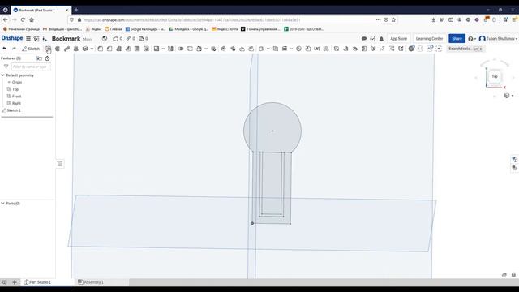Click the Search tools field
This screenshot has width=519, height=292.
coord(465,49)
